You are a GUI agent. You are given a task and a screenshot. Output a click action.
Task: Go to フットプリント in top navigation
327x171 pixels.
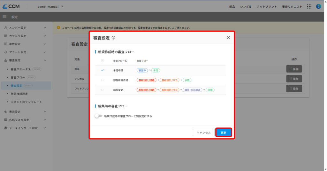(267, 7)
